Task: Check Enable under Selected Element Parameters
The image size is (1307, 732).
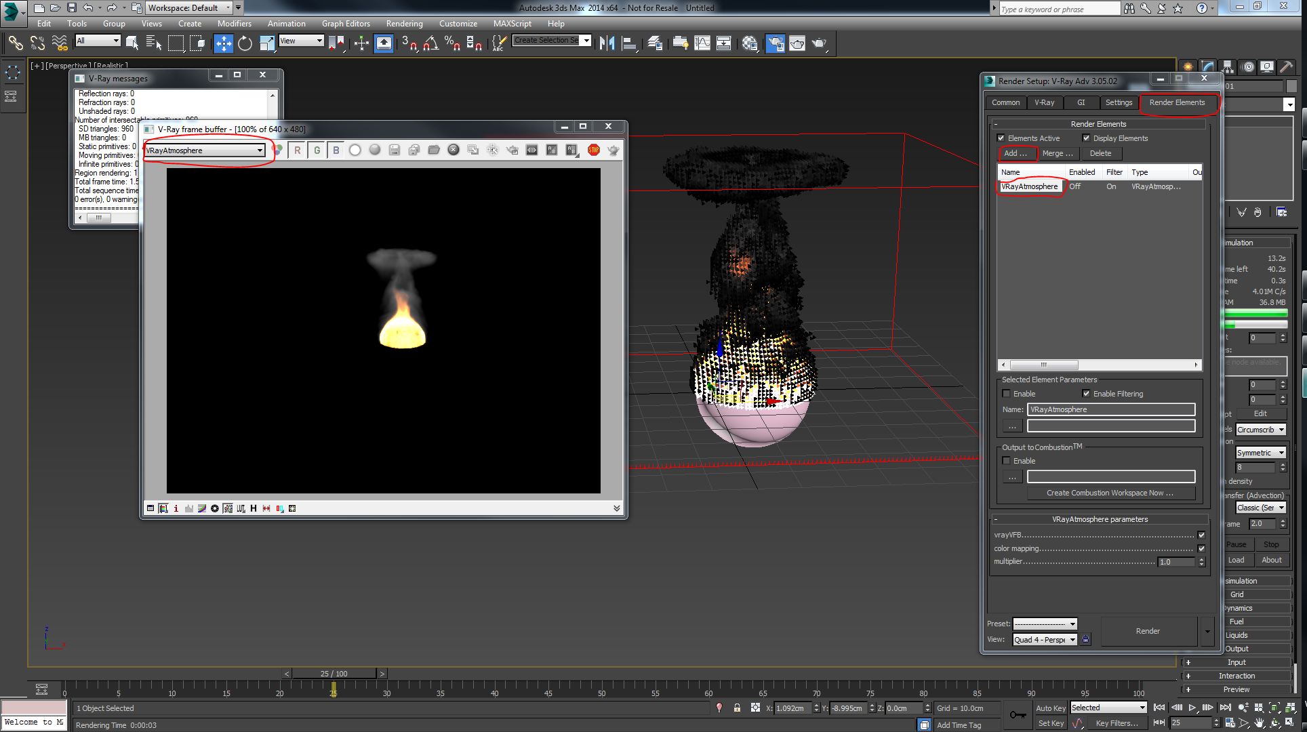Action: [x=1007, y=394]
